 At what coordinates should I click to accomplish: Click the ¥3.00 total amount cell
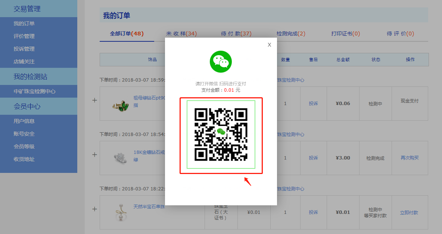343,158
